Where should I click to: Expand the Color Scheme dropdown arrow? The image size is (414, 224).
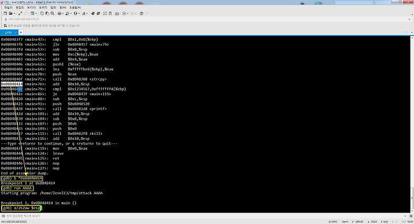(71, 13)
